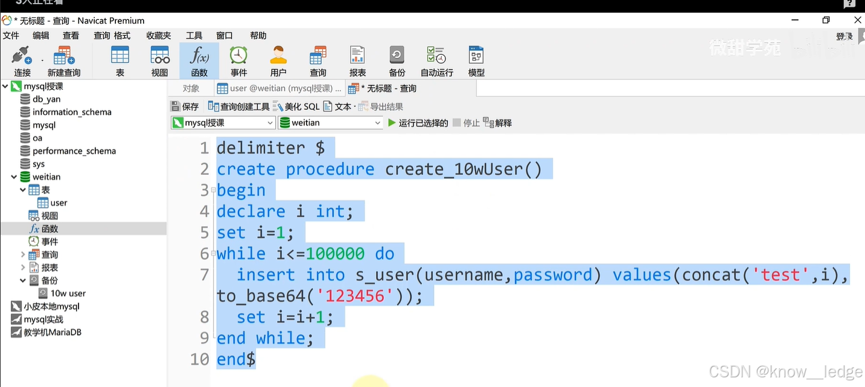Viewport: 865px width, 387px height.
Task: Open the 格式 menu
Action: click(122, 36)
